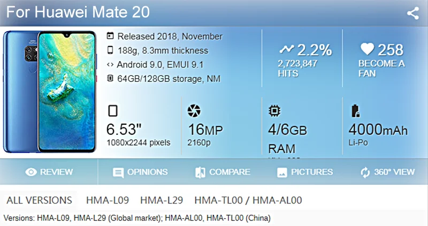Click the camera shutter icon
This screenshot has height=226, width=428.
pyautogui.click(x=194, y=111)
